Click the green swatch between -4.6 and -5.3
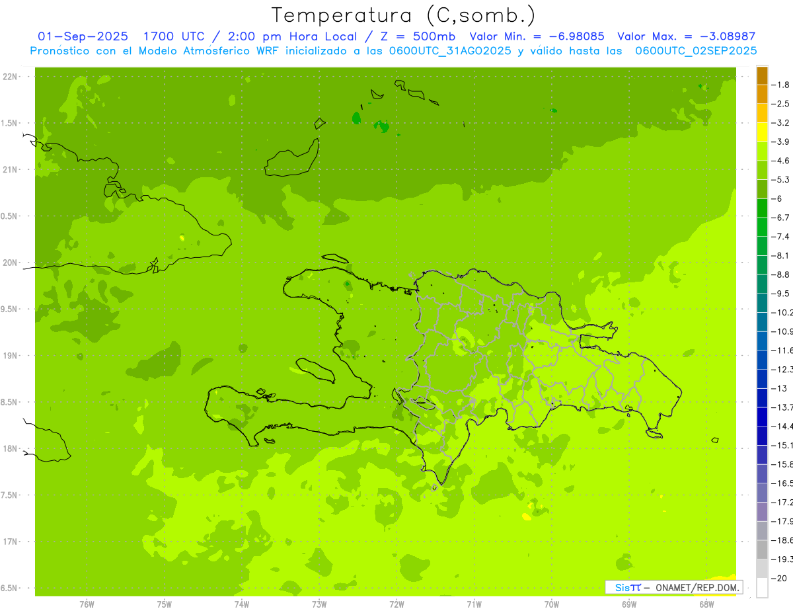The width and height of the screenshot is (793, 613). (x=762, y=171)
